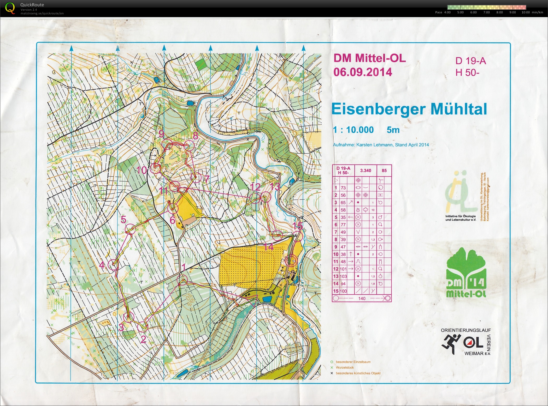
Task: Click the "DM Mittel-OL" map title
Action: coord(370,58)
